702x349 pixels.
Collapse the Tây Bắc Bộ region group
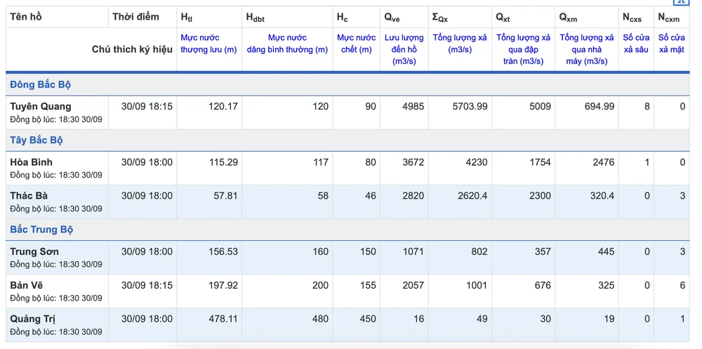[37, 140]
